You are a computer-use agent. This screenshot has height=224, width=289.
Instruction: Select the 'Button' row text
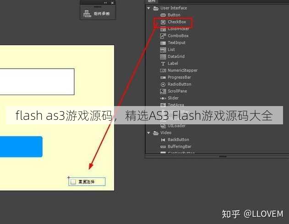point(174,15)
